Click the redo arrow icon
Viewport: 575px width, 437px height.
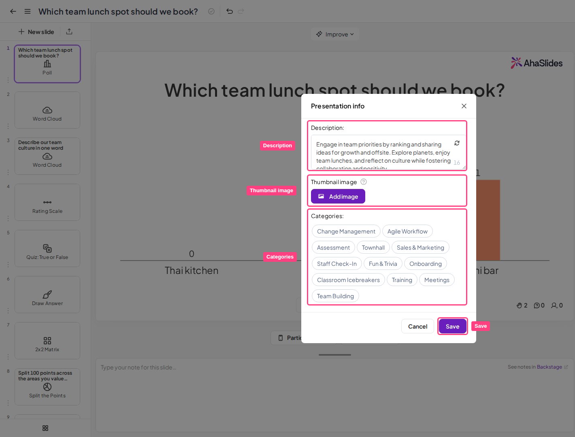point(241,11)
